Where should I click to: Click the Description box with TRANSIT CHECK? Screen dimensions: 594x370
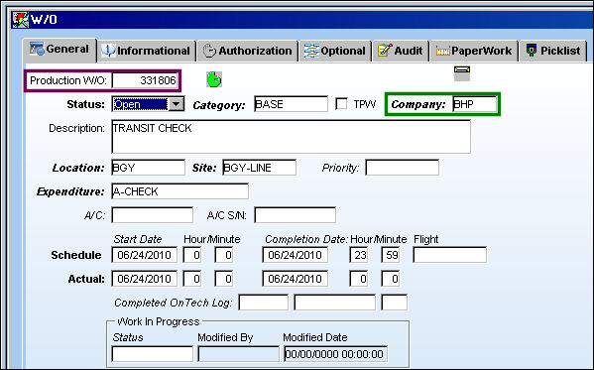(x=291, y=137)
